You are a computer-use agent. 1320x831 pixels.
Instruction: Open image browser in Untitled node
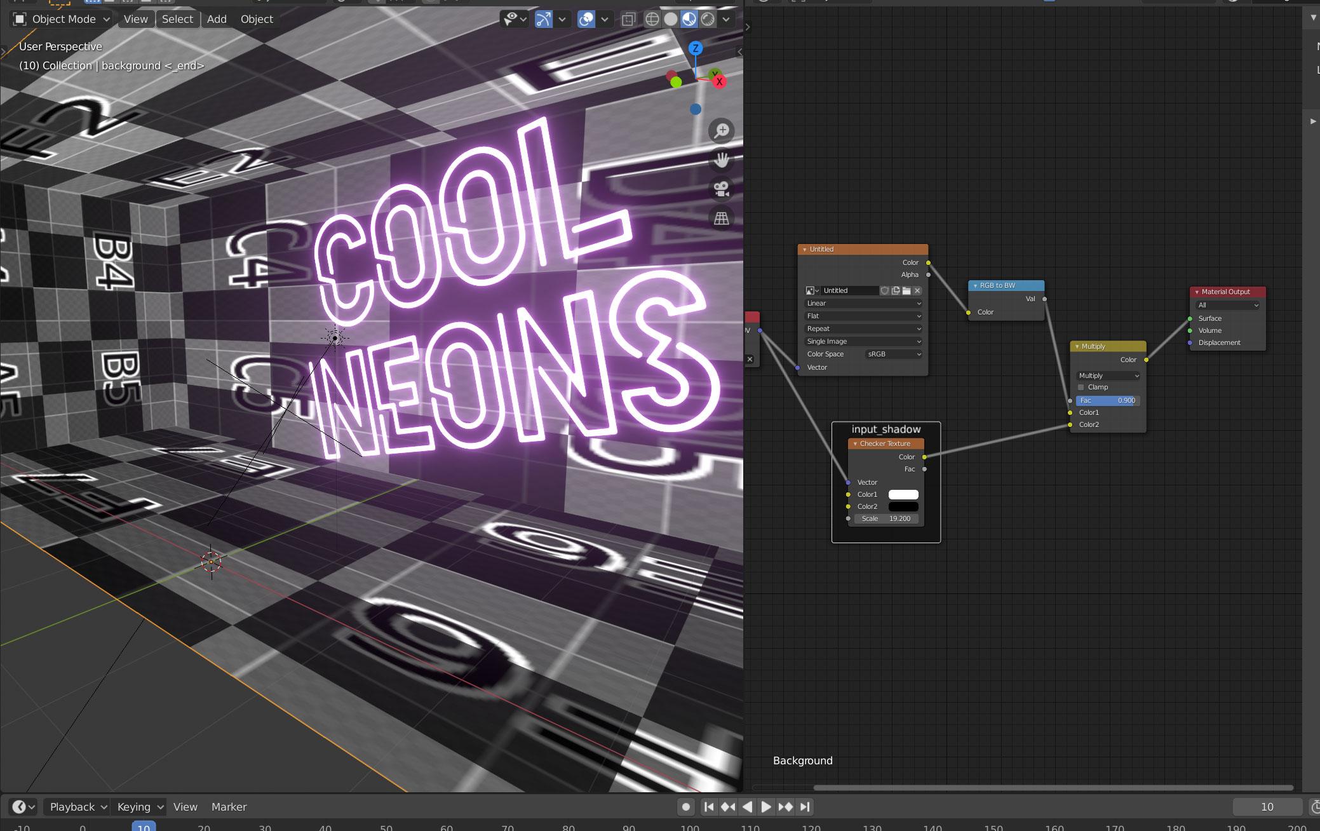[x=812, y=290]
